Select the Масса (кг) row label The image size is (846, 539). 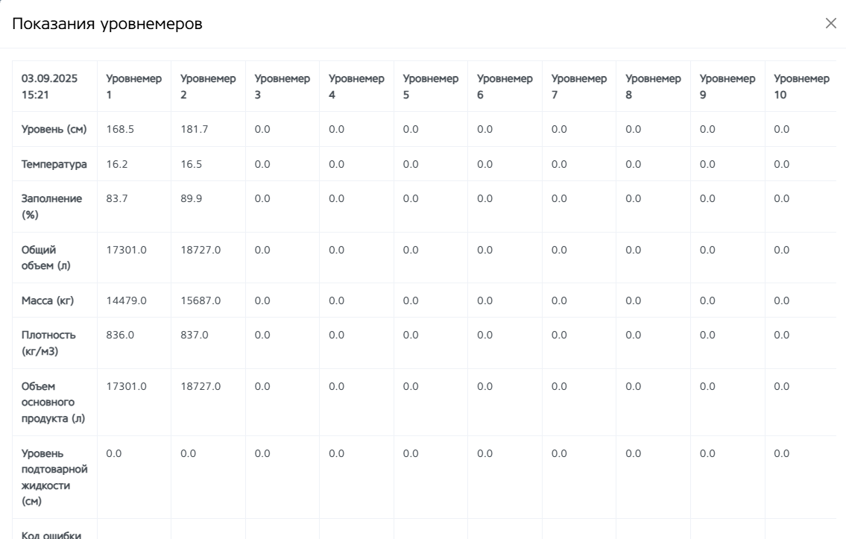coord(48,300)
